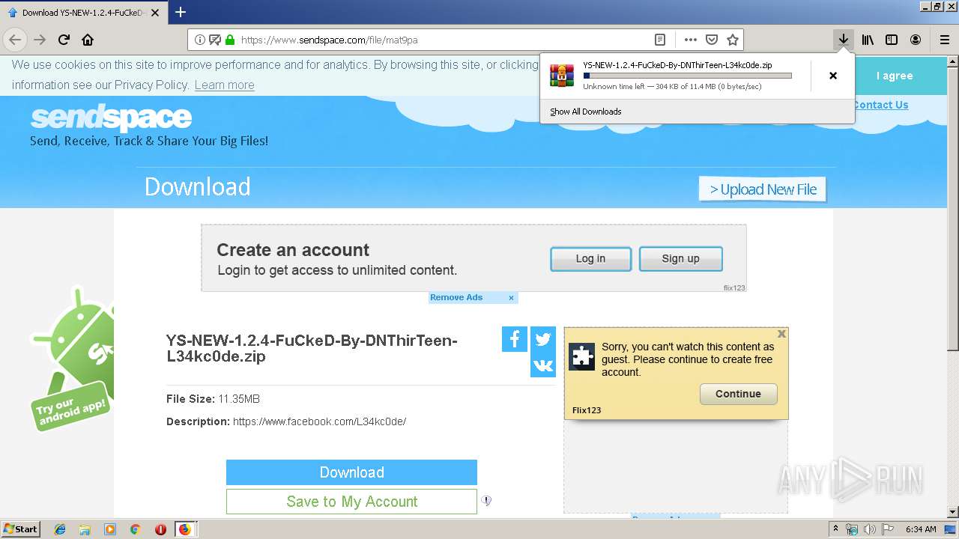Show site information icon in address bar
The image size is (959, 539).
pos(200,40)
